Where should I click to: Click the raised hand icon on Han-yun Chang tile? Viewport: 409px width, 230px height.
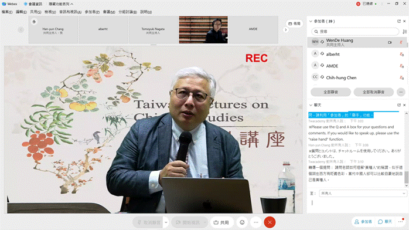(x=34, y=22)
